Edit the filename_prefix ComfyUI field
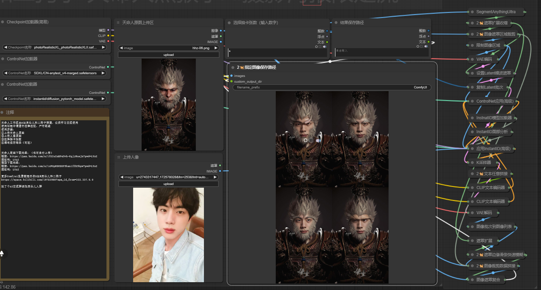This screenshot has width=541, height=290. [332, 87]
